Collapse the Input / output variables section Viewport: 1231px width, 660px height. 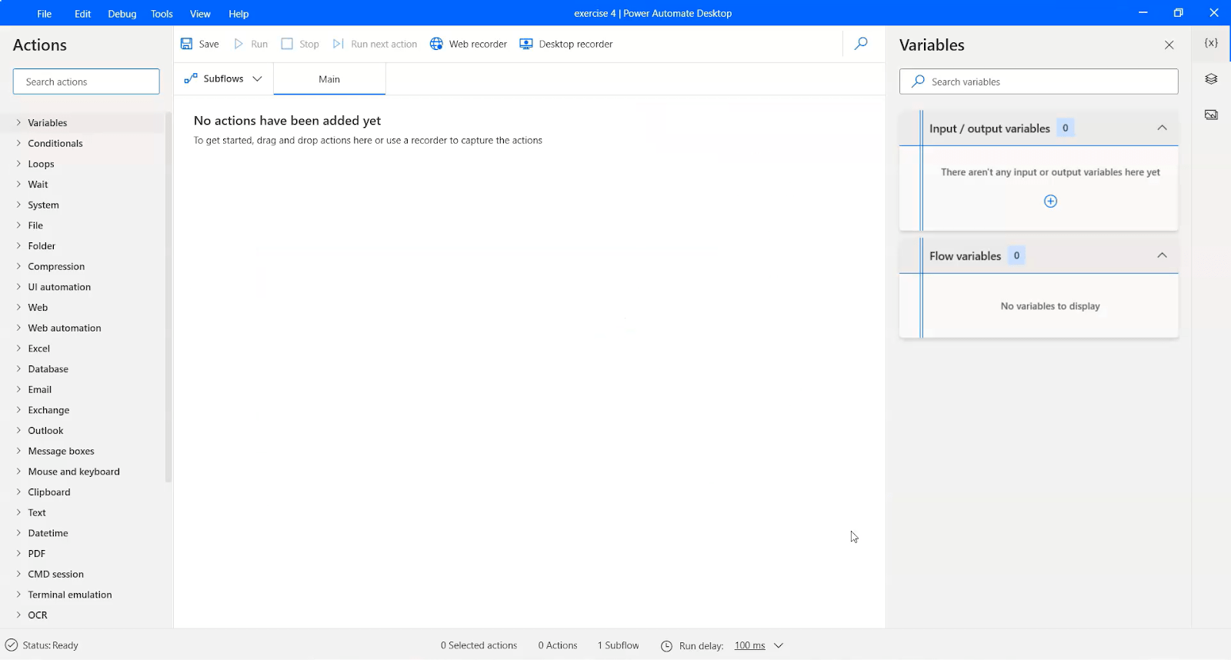pos(1162,128)
